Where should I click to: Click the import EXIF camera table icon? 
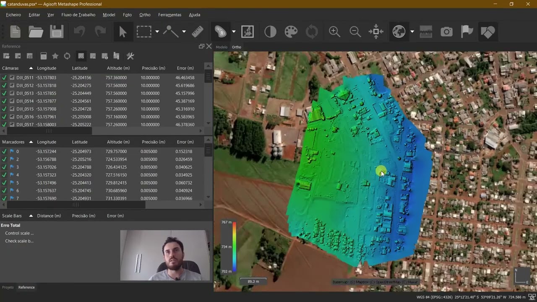point(30,56)
